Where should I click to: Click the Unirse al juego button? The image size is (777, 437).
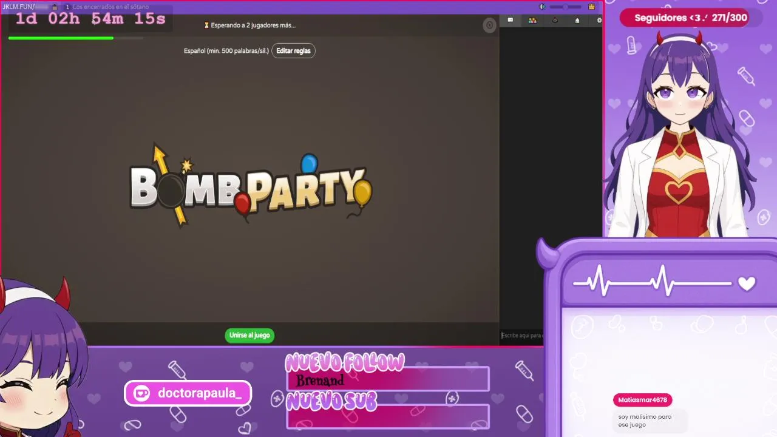coord(249,335)
